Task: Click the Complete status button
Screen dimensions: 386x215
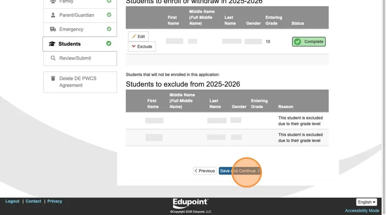Action: pos(309,41)
